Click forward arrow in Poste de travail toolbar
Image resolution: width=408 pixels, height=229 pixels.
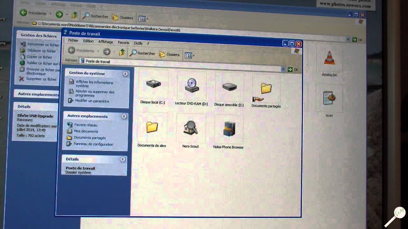pos(107,52)
